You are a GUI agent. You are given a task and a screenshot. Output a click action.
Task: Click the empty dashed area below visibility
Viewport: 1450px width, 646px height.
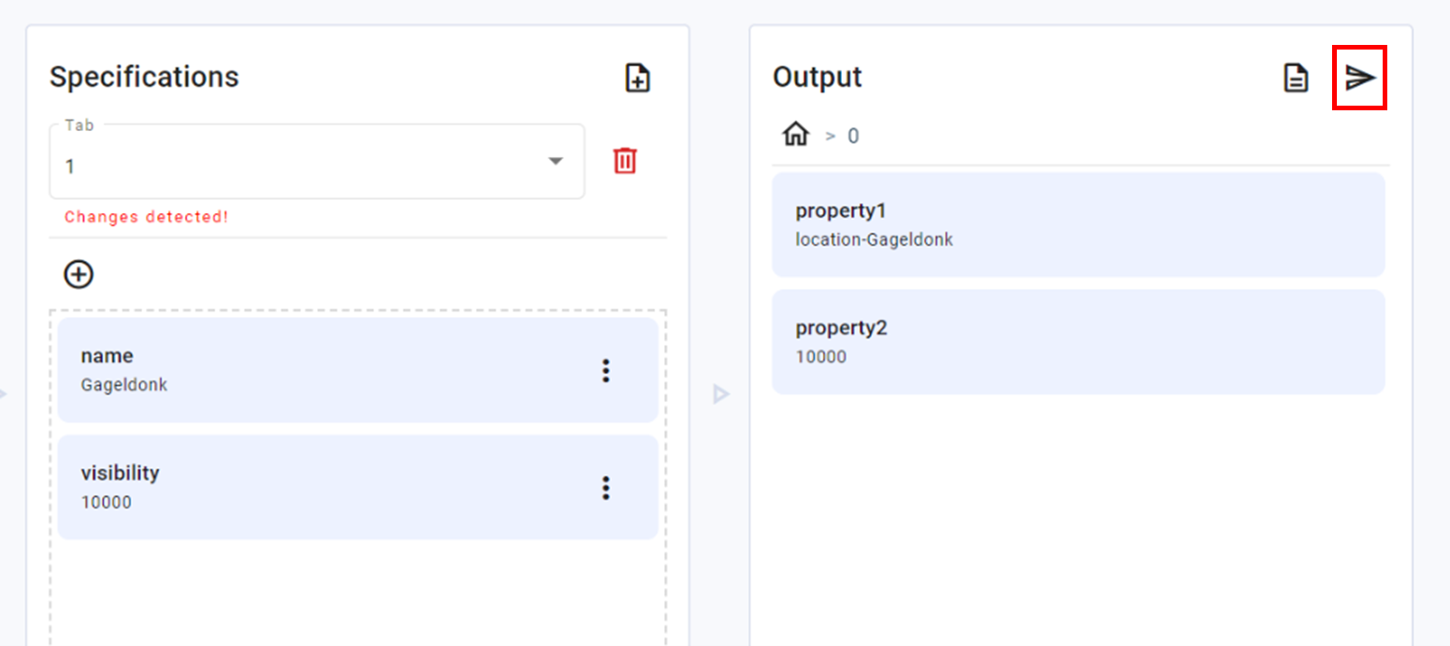point(357,594)
